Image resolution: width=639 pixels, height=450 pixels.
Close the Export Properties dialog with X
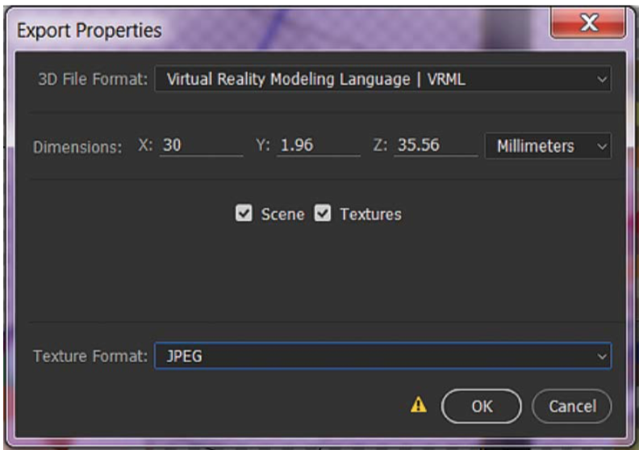(589, 26)
